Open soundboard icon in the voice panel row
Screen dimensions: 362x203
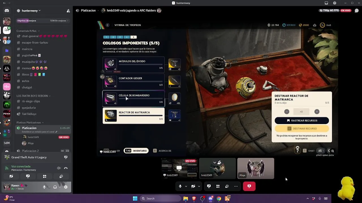(x=61, y=176)
